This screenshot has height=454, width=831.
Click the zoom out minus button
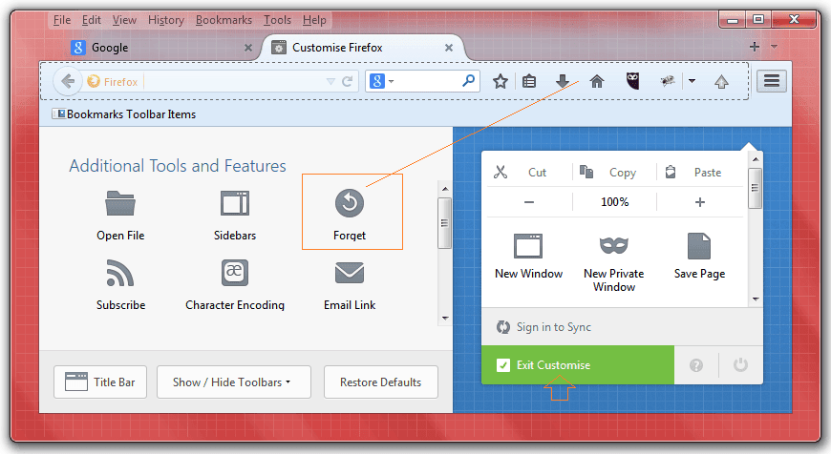coord(529,202)
